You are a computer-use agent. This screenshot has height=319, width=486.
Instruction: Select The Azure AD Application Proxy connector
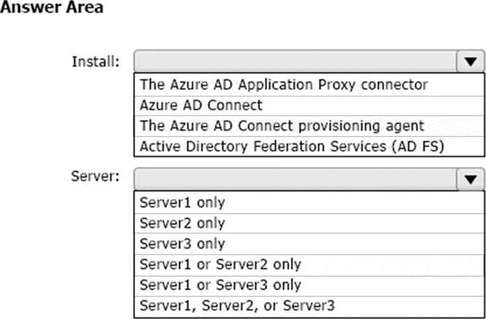(x=309, y=85)
